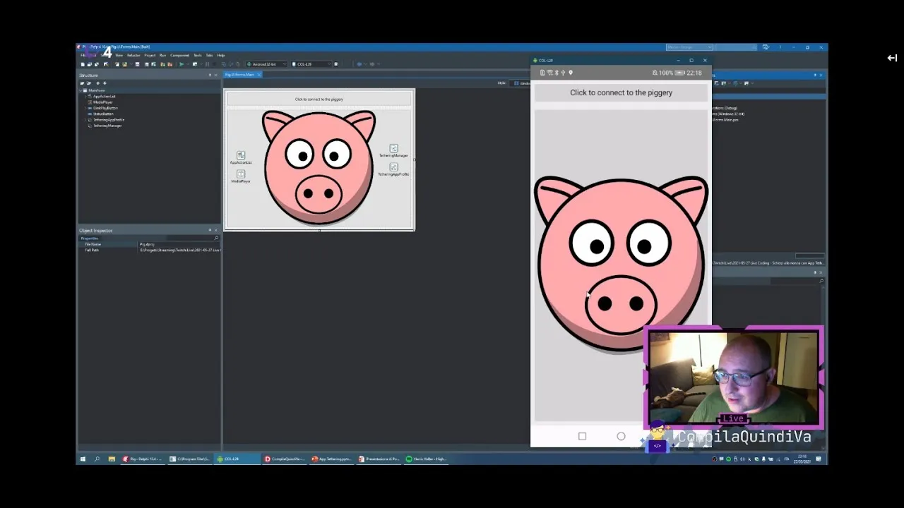Open the Help menu
The image size is (904, 508).
[x=220, y=55]
